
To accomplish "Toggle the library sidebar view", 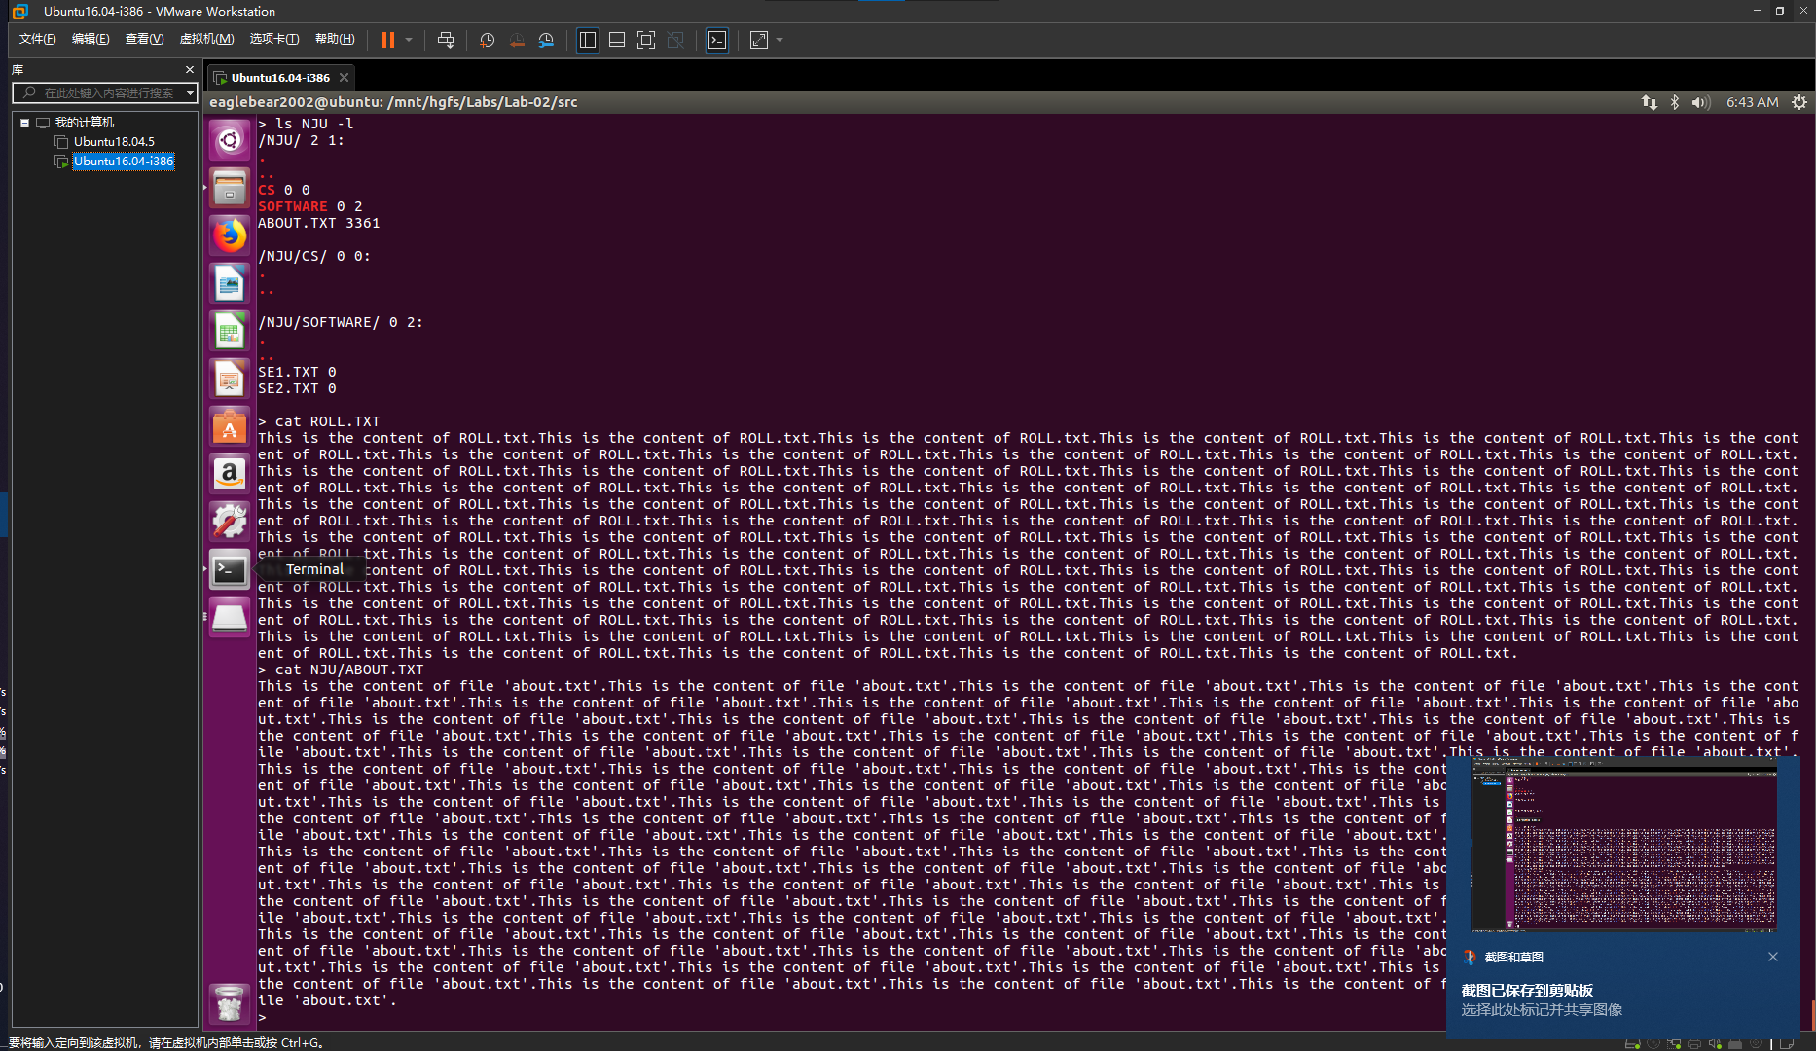I will pos(588,40).
